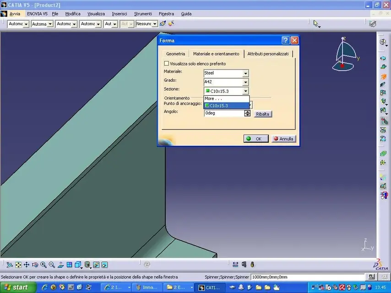Screen dimensions: 391x293
Task: Click the Create Multi-View icon
Action: point(69,265)
